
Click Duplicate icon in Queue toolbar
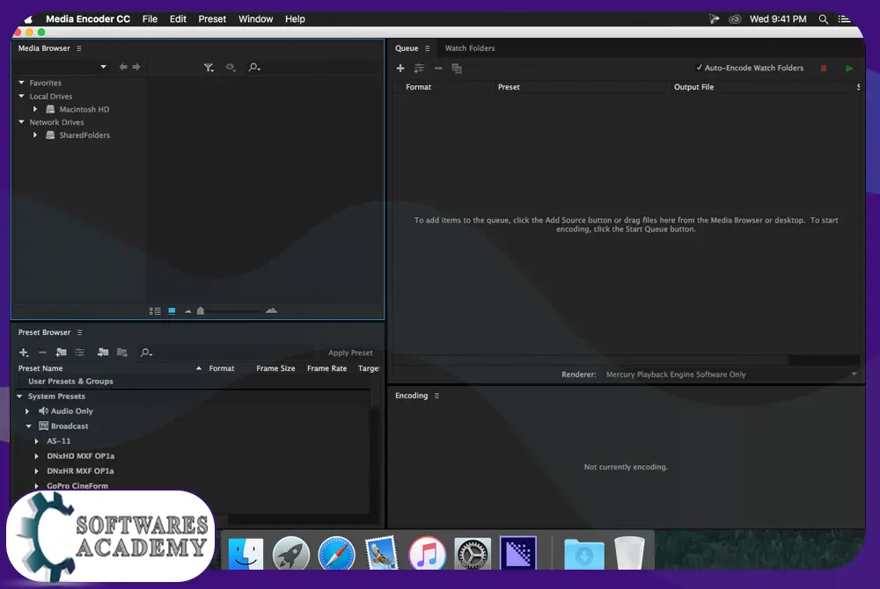pyautogui.click(x=457, y=69)
